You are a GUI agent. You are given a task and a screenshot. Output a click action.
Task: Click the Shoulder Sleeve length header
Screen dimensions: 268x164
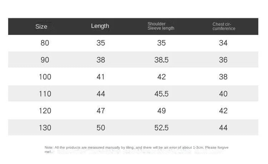161,26
